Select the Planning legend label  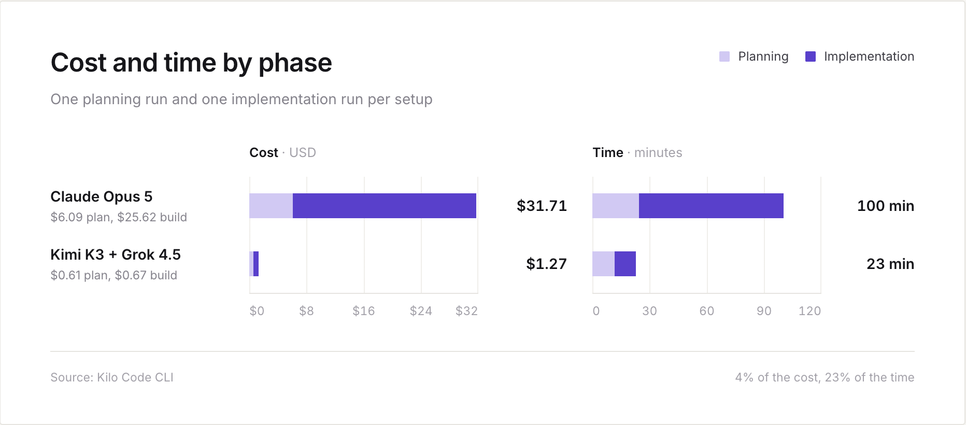click(x=763, y=56)
